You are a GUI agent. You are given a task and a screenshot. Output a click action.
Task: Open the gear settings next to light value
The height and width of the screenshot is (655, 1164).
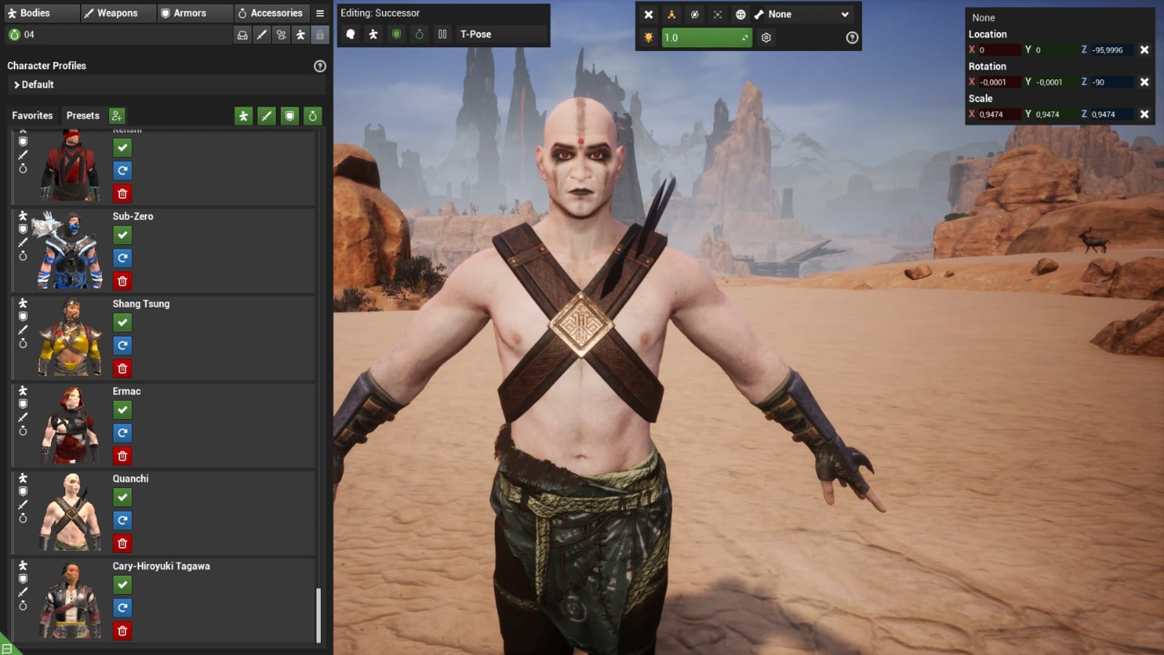point(766,38)
